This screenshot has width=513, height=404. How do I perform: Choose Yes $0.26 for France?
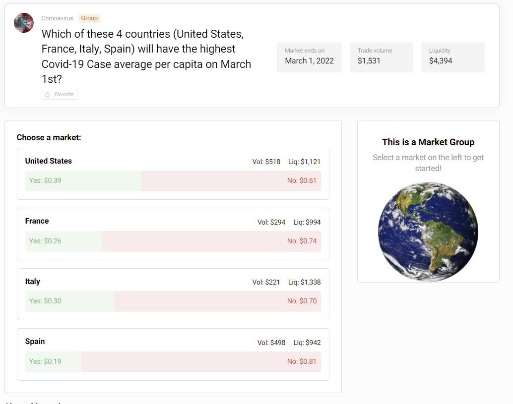[x=45, y=241]
